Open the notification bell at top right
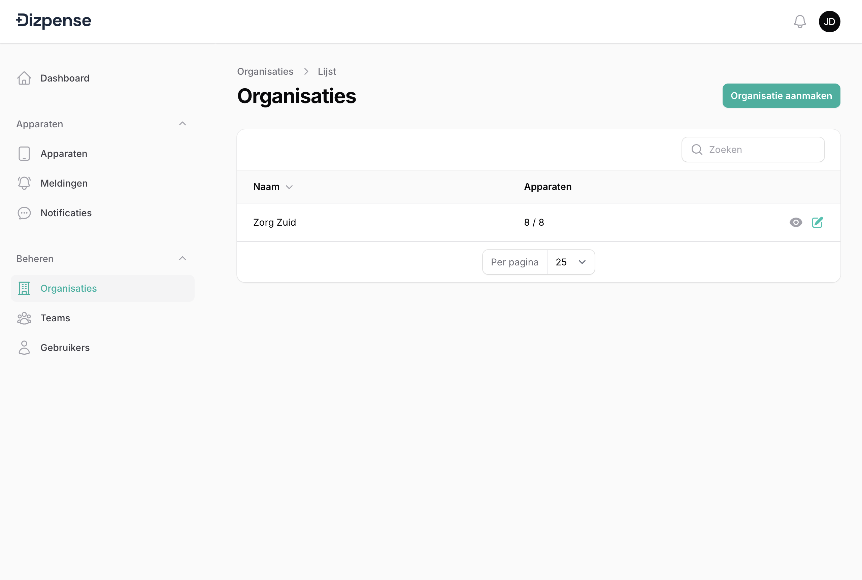This screenshot has width=862, height=580. coord(800,21)
